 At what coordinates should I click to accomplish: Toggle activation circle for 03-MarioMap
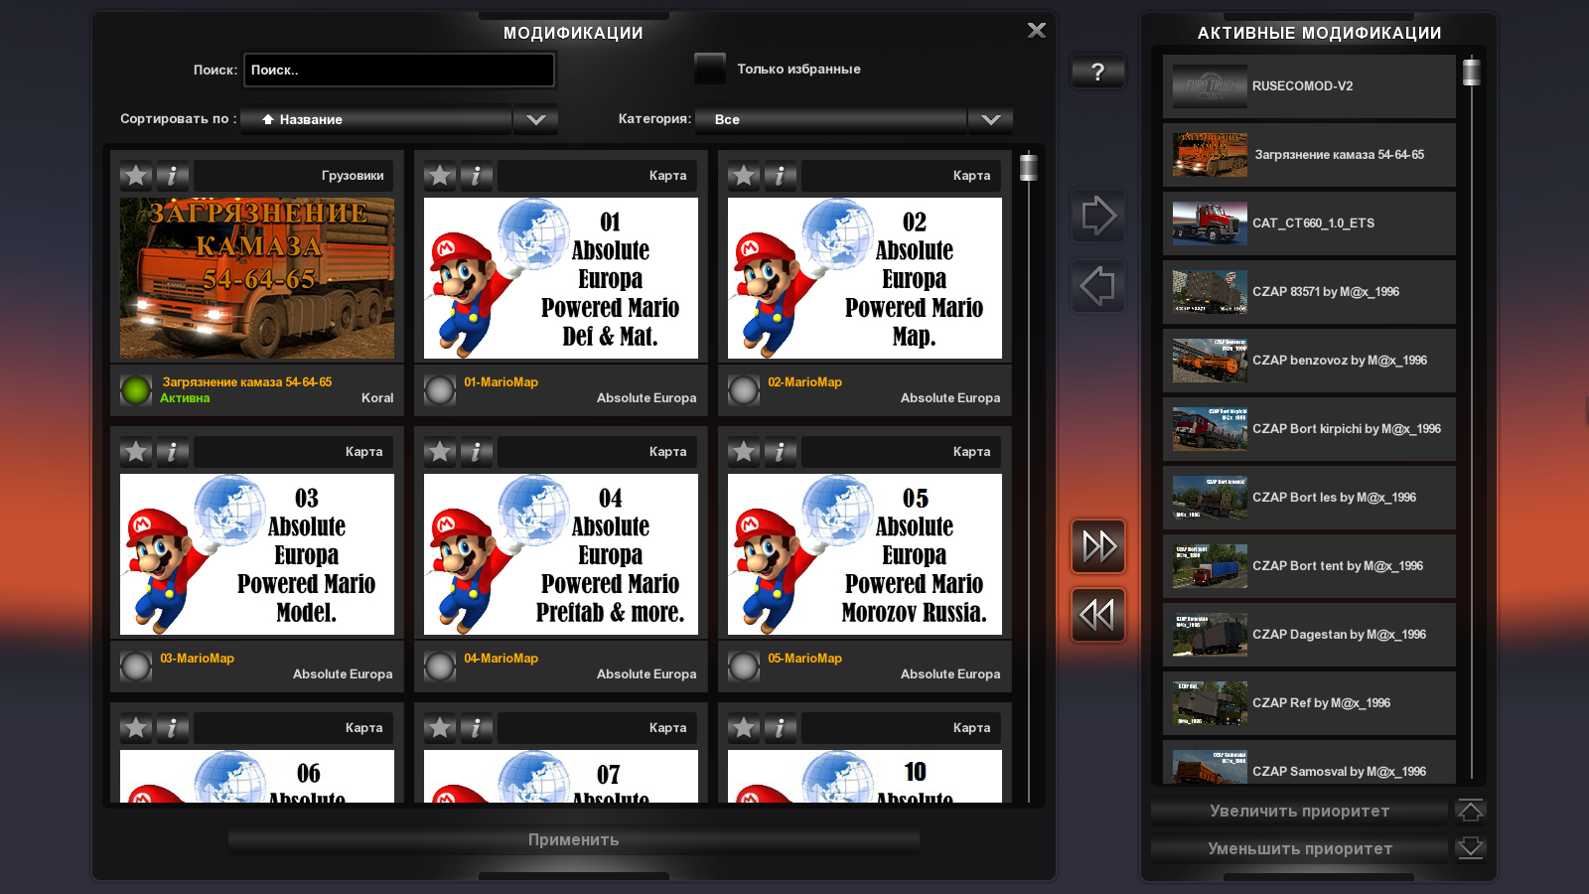136,666
